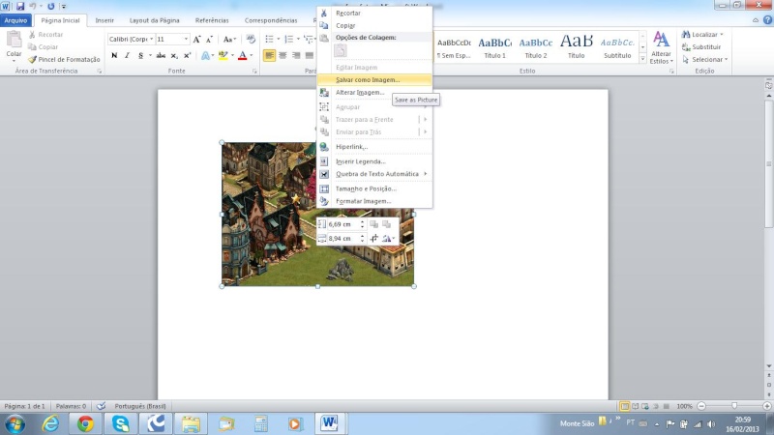
Task: Open Alterar Estilos menu
Action: (661, 47)
